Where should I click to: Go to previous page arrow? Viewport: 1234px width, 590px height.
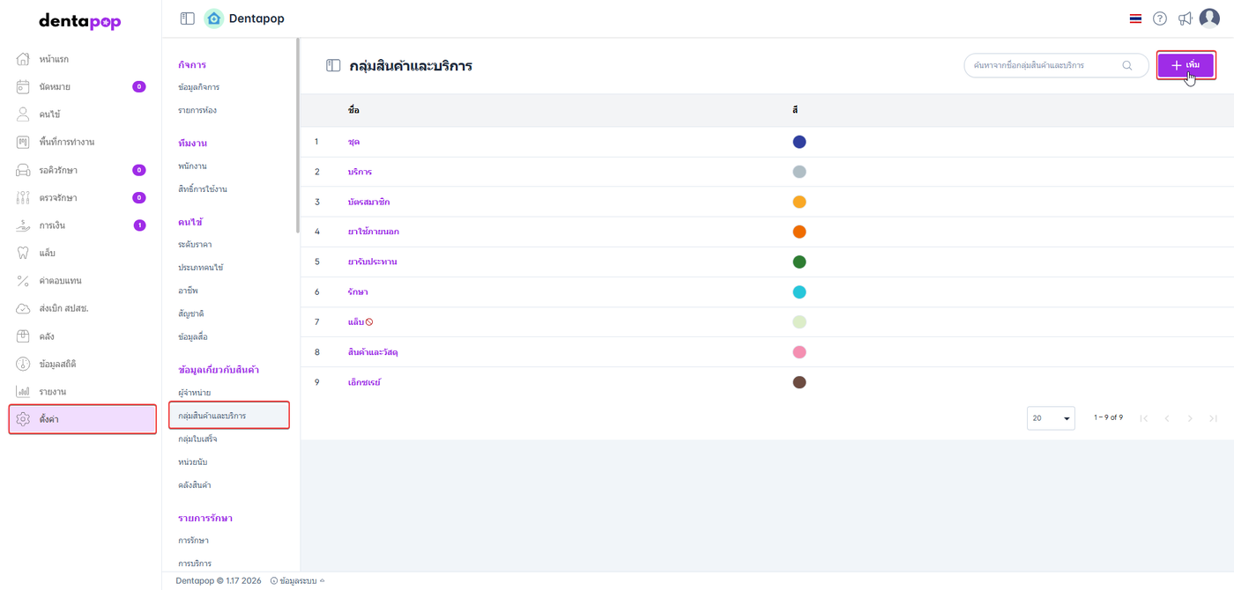coord(1167,418)
